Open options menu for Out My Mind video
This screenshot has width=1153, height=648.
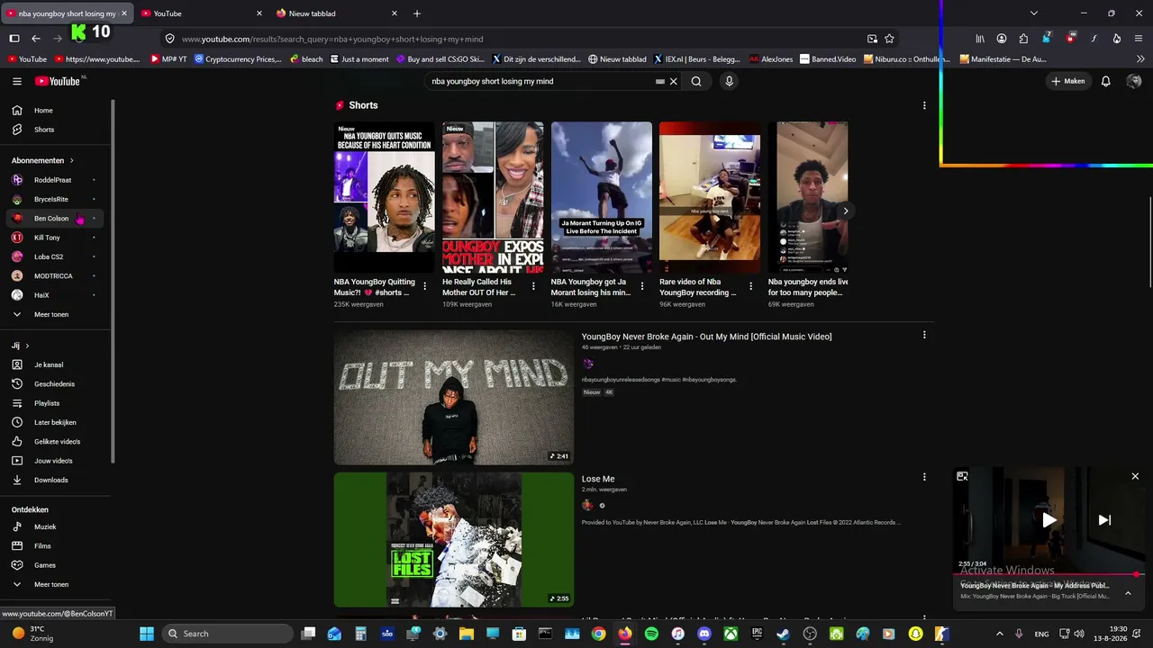click(924, 335)
